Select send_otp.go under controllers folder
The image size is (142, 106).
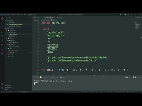pyautogui.click(x=14, y=34)
